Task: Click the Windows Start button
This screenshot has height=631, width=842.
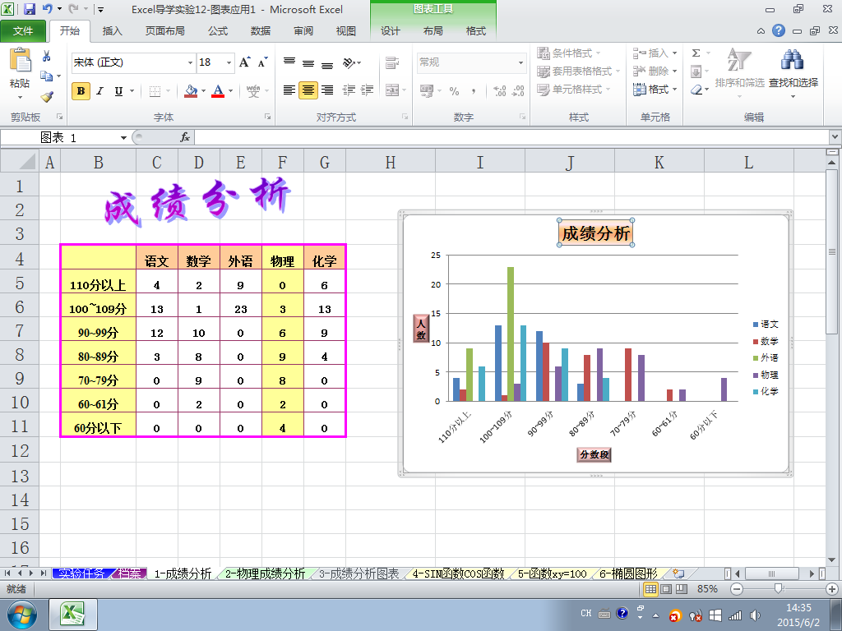Action: pos(22,615)
